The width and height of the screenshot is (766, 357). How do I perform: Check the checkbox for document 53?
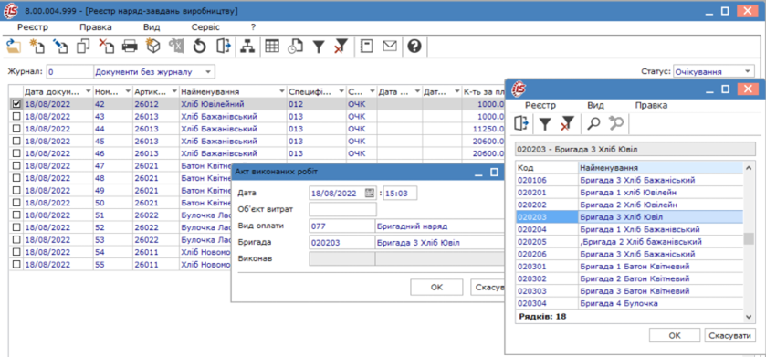[16, 239]
